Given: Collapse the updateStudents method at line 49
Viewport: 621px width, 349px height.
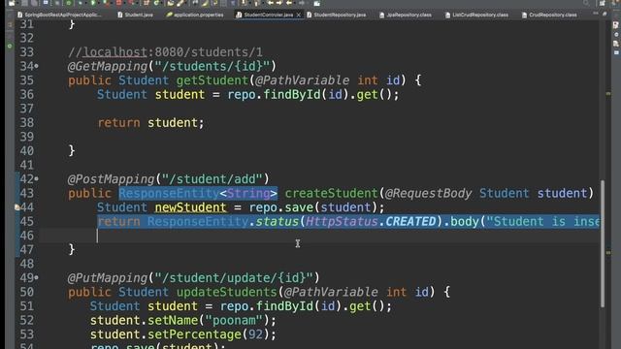Looking at the screenshot, I should (x=37, y=278).
